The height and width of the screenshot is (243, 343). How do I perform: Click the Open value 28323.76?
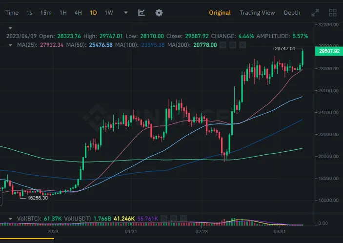click(69, 36)
